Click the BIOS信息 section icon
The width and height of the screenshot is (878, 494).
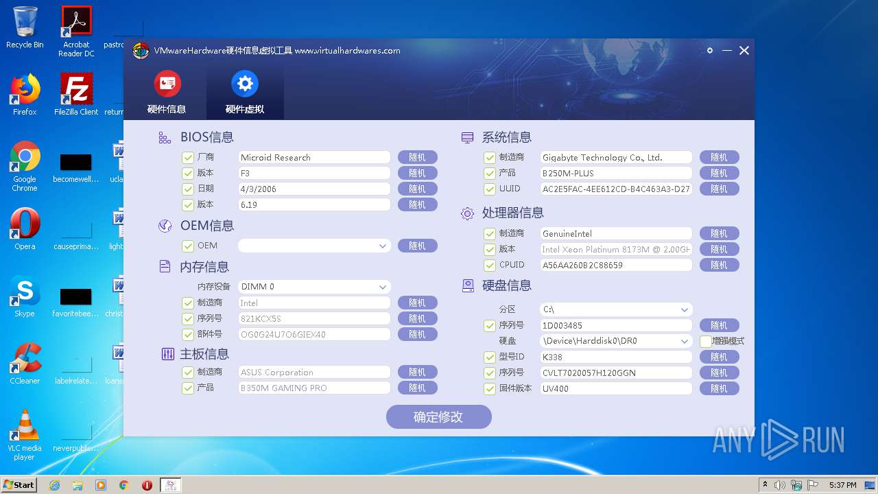(x=165, y=138)
